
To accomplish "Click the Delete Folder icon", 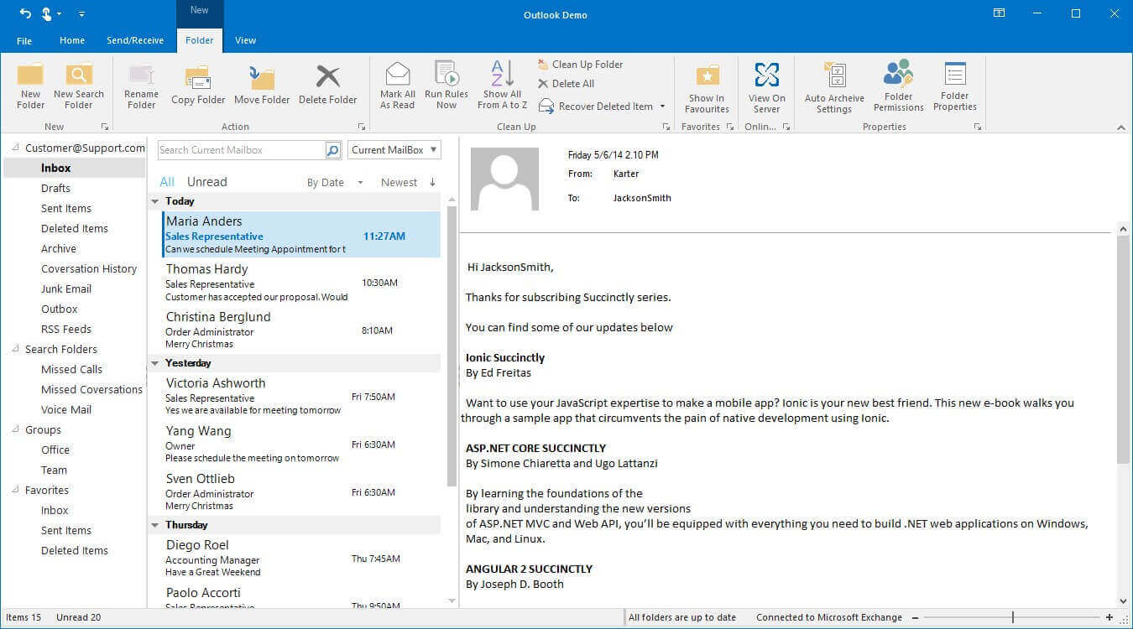I will (328, 77).
